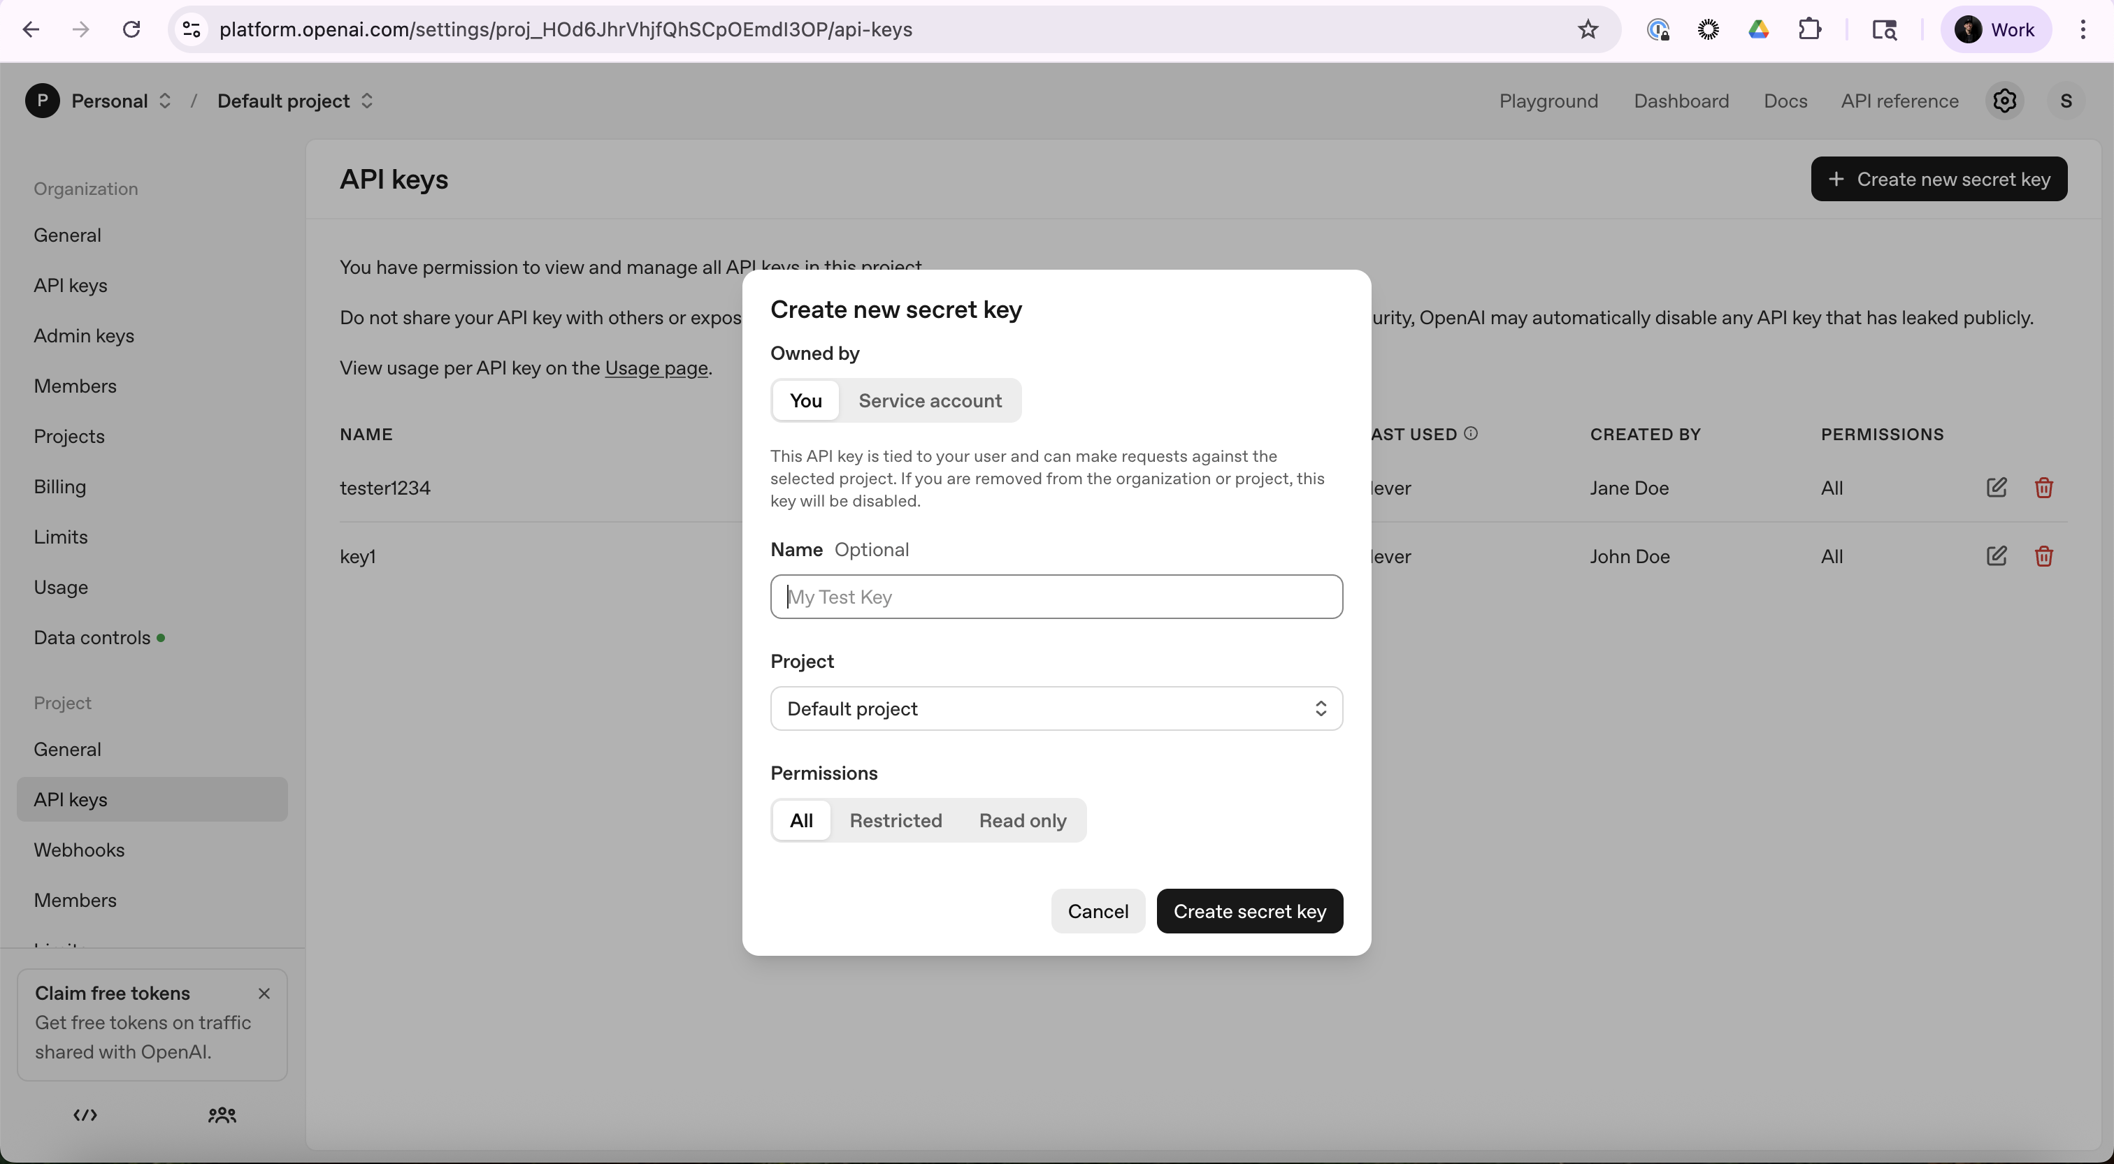Focus the key Name input field
Screen dimensions: 2114x1164
pos(1056,597)
